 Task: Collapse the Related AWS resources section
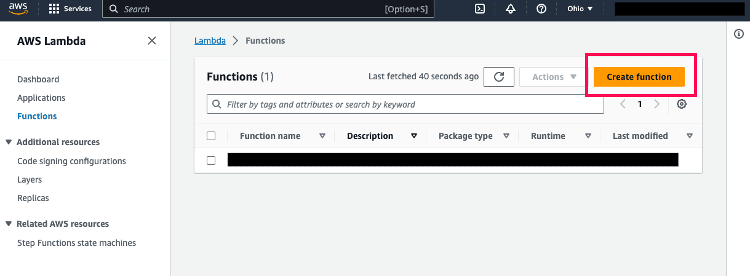point(9,224)
